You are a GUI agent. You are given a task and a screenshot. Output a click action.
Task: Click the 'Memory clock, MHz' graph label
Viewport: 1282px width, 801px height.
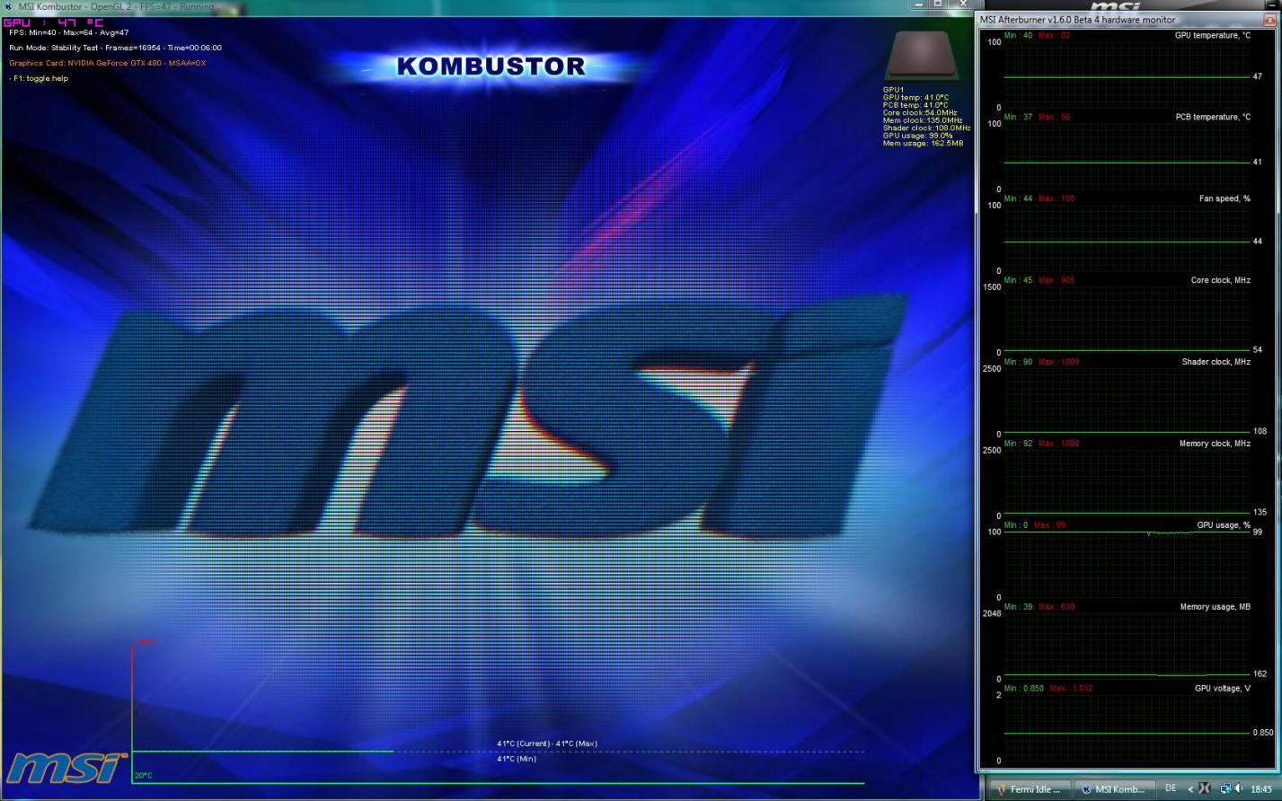[1215, 444]
